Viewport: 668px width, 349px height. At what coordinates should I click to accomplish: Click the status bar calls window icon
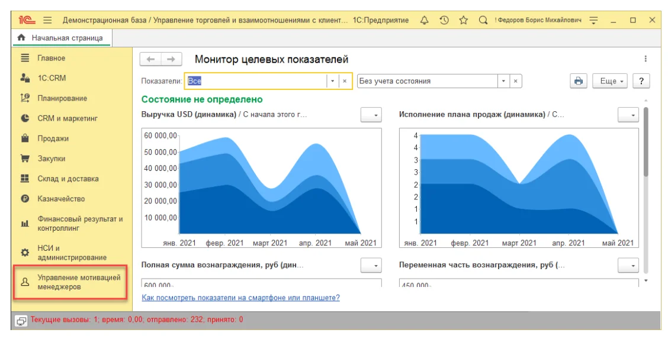(21, 321)
